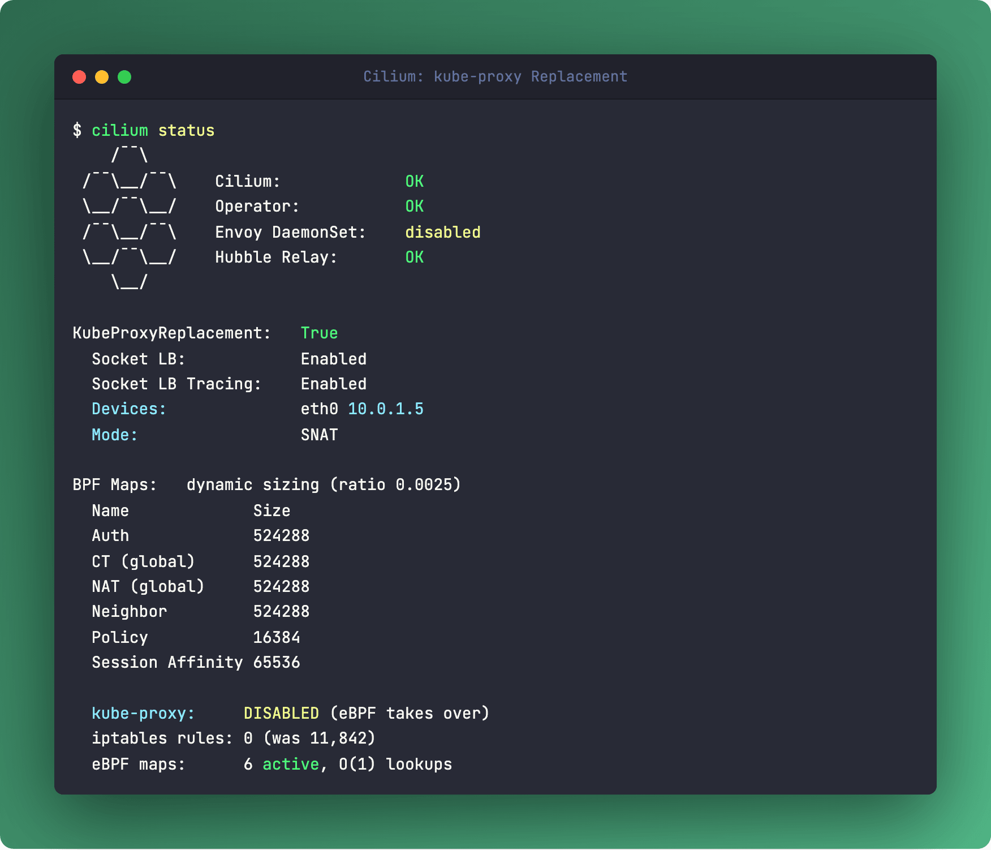Screen dimensions: 991x850
Task: Click the 'Cilium:' status label
Action: tap(248, 181)
